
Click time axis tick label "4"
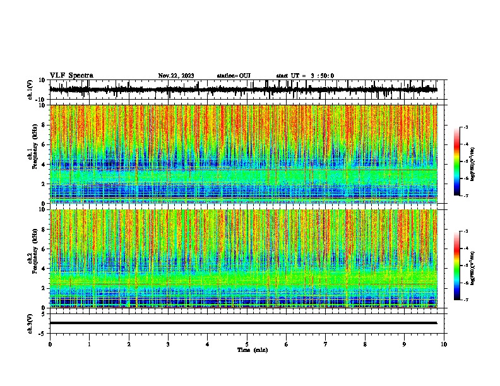pos(208,344)
